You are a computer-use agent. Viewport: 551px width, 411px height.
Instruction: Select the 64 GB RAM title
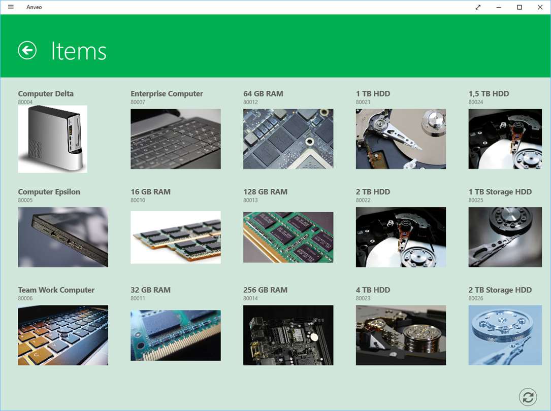(263, 94)
